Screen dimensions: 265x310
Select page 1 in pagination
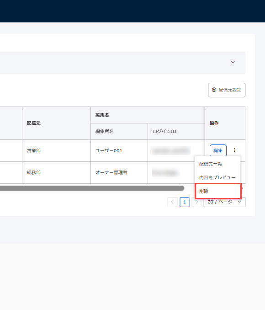(x=185, y=202)
